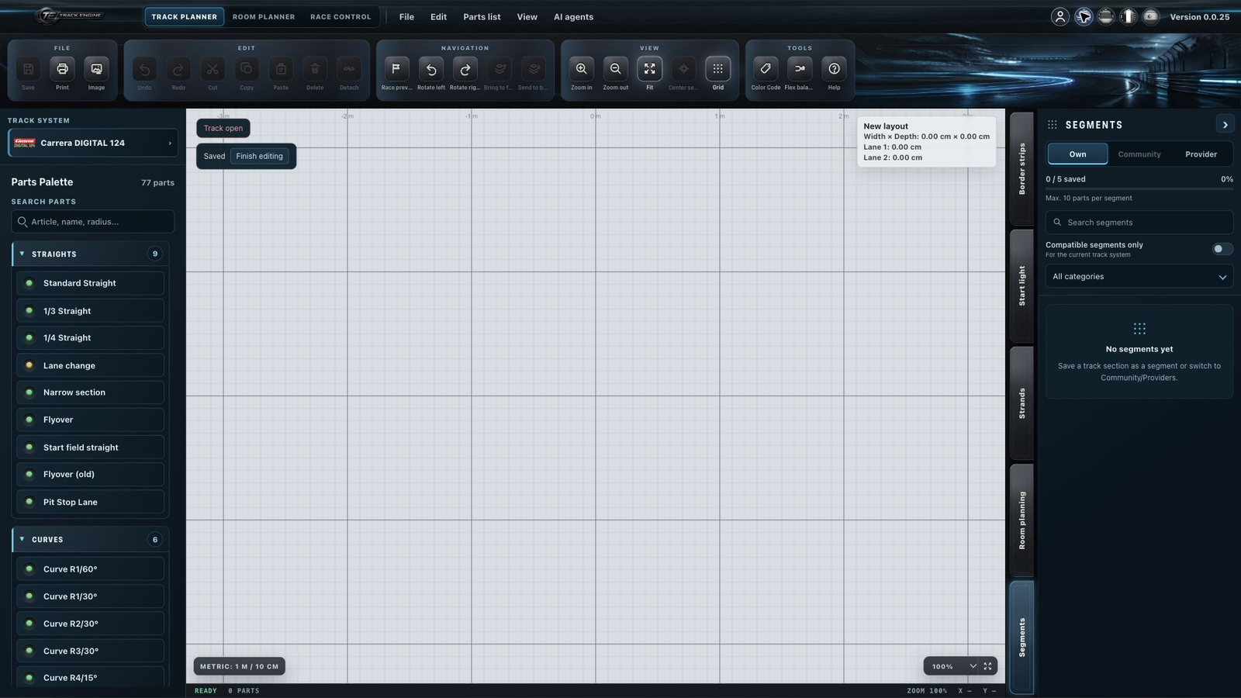Click the Delete trash icon
The width and height of the screenshot is (1241, 698).
tap(315, 69)
